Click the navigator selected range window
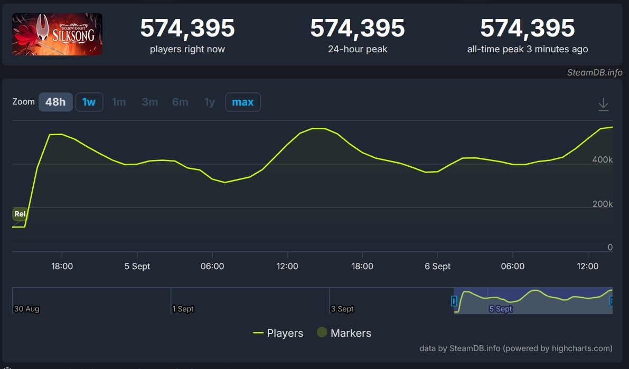This screenshot has width=629, height=369. (x=533, y=300)
